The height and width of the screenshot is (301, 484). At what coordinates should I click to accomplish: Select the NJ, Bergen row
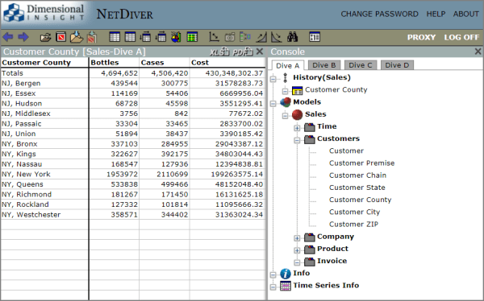(x=133, y=83)
